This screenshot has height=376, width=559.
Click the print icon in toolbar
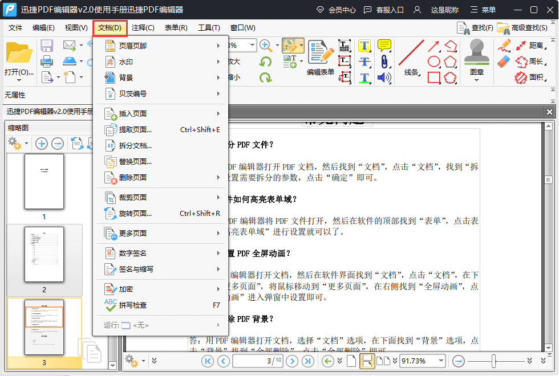coord(47,62)
